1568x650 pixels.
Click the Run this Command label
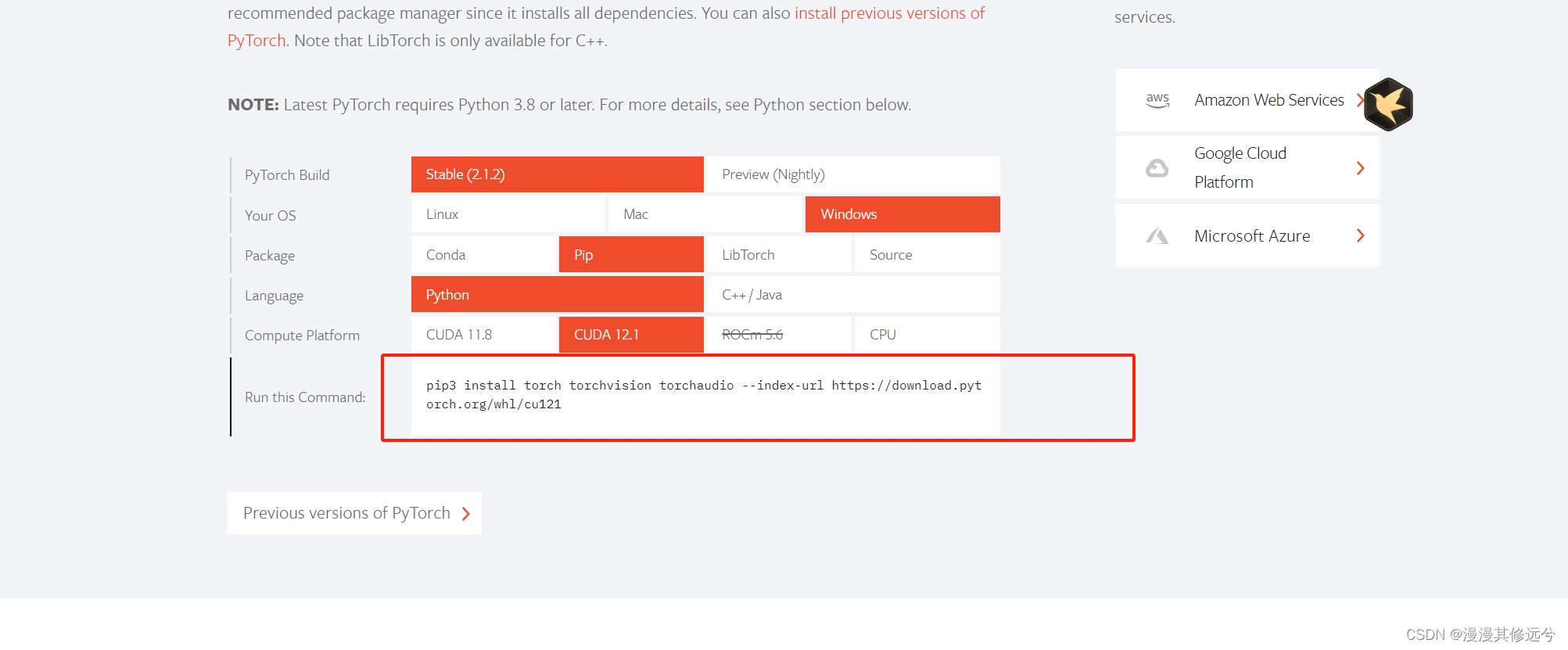[x=305, y=397]
